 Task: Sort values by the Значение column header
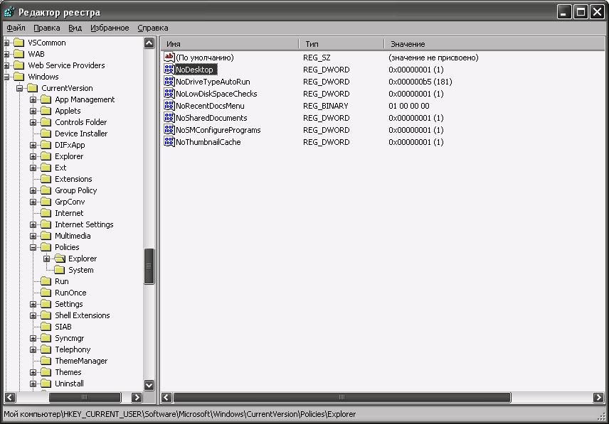(x=495, y=44)
